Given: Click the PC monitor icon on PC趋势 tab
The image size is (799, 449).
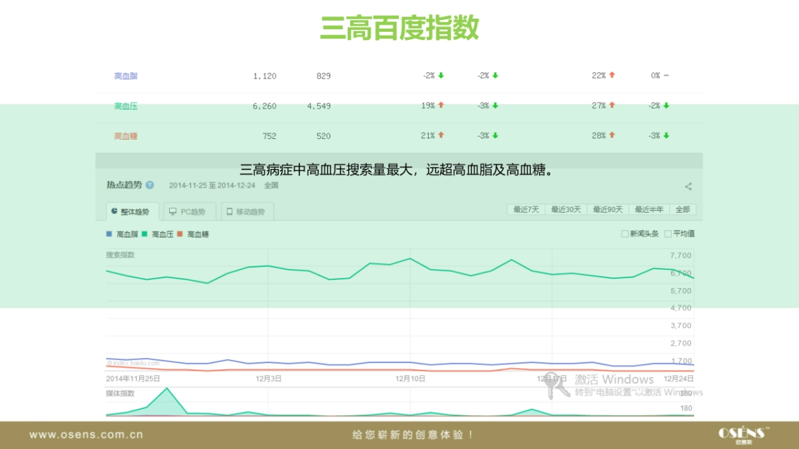Looking at the screenshot, I should tap(172, 212).
